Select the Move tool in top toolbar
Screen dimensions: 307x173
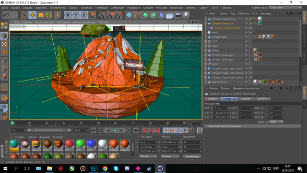(x=32, y=15)
